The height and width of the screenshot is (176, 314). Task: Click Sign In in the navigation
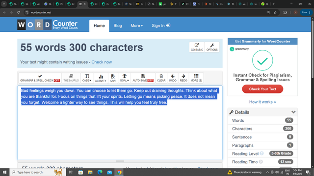tap(161, 26)
